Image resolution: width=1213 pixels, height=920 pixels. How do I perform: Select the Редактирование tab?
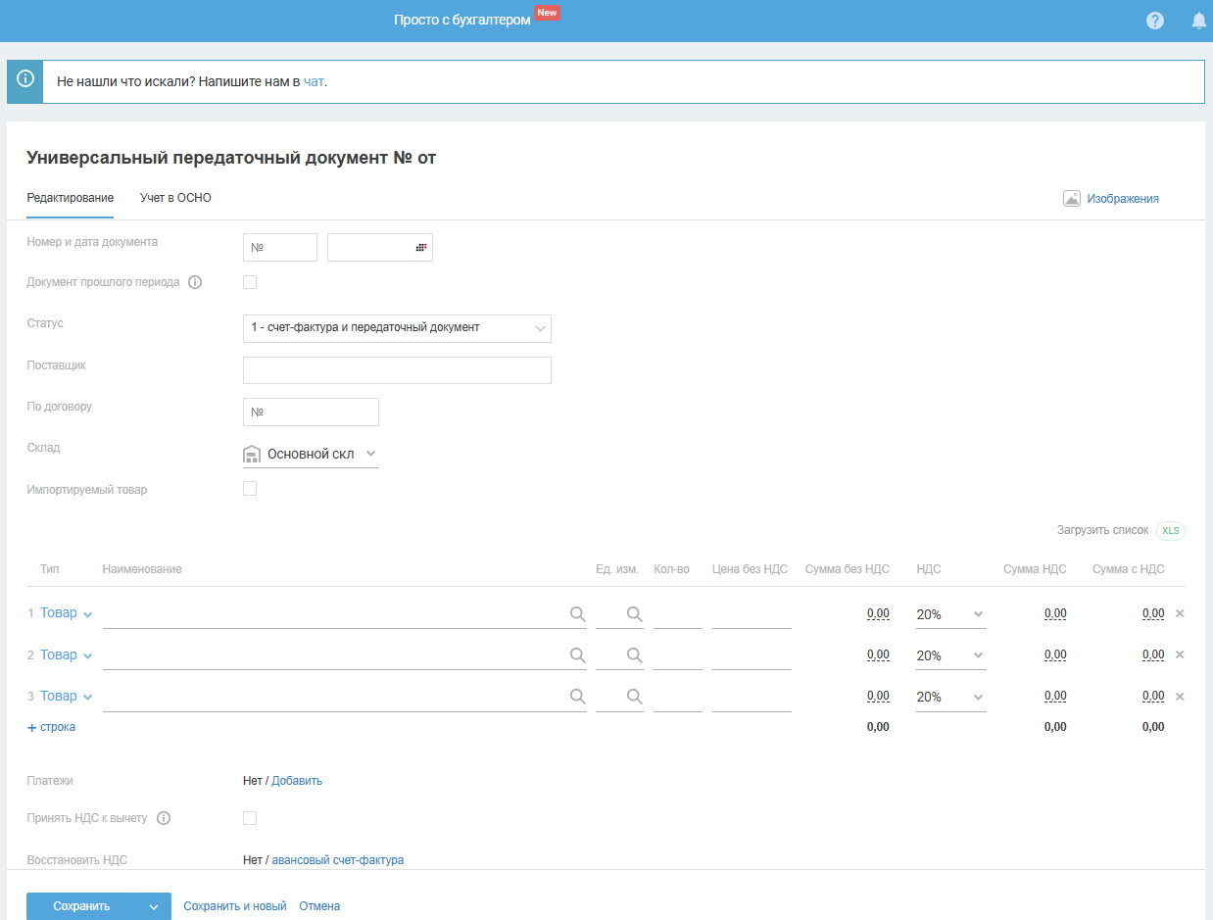[70, 198]
